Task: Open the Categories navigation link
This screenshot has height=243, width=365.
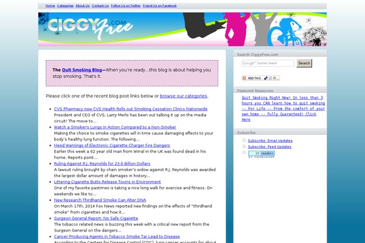Action: click(x=65, y=5)
